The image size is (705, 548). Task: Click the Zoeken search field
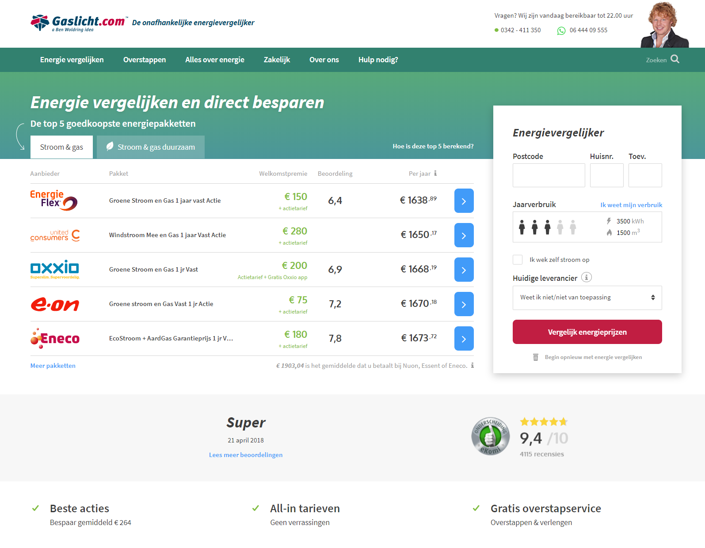coord(656,60)
